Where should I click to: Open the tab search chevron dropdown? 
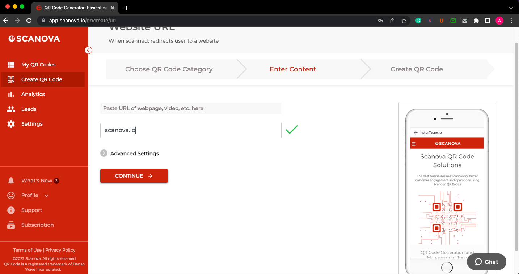511,8
